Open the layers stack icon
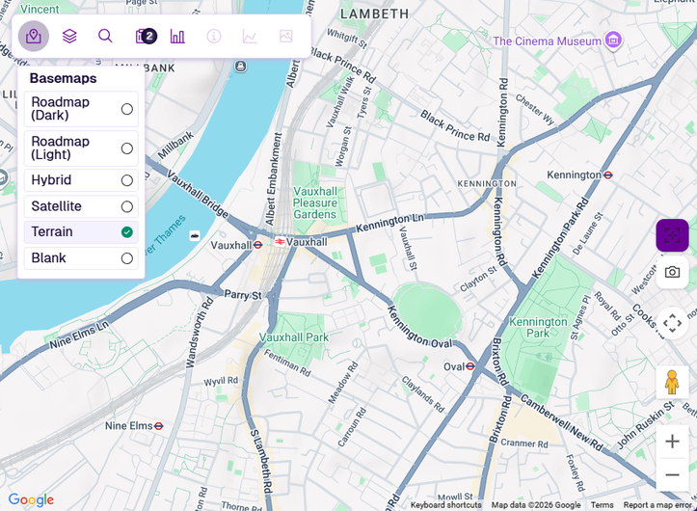This screenshot has height=511, width=697. click(69, 36)
